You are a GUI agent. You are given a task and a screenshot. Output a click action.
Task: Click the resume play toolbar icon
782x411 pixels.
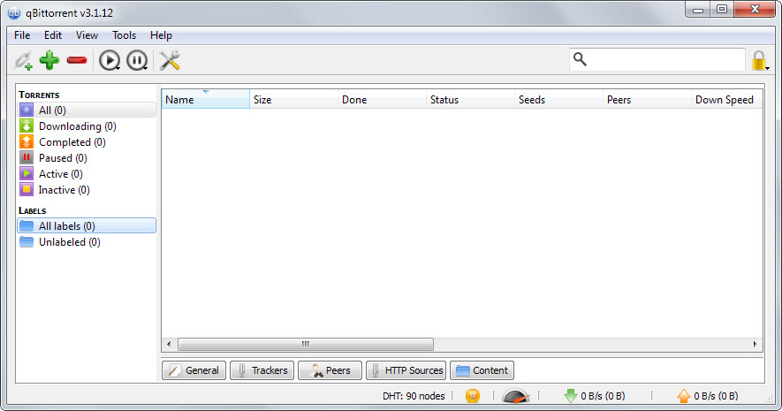(110, 60)
